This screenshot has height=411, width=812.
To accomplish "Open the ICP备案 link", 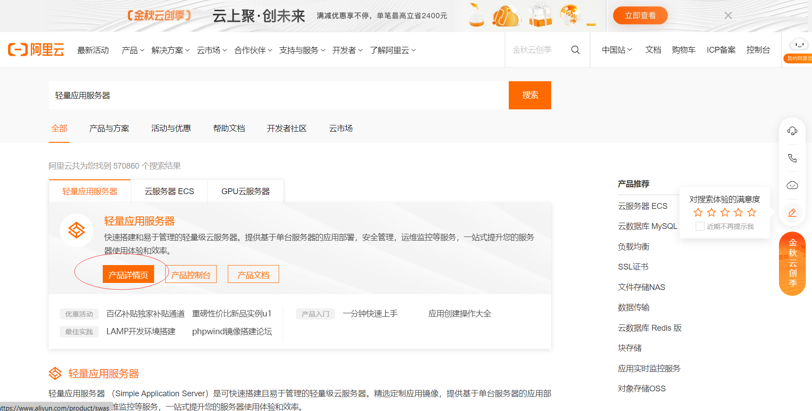I will pyautogui.click(x=721, y=50).
